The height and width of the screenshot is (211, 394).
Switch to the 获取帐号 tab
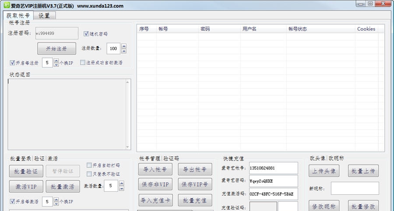pyautogui.click(x=18, y=15)
